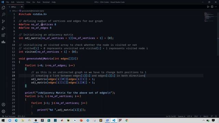Open the Windows Start menu
219x123 pixels.
3,120
